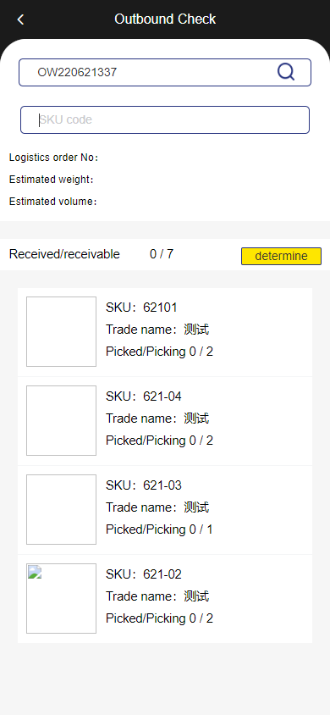The width and height of the screenshot is (330, 715).
Task: Select the thumbnail for SKU 621-03
Action: (61, 509)
